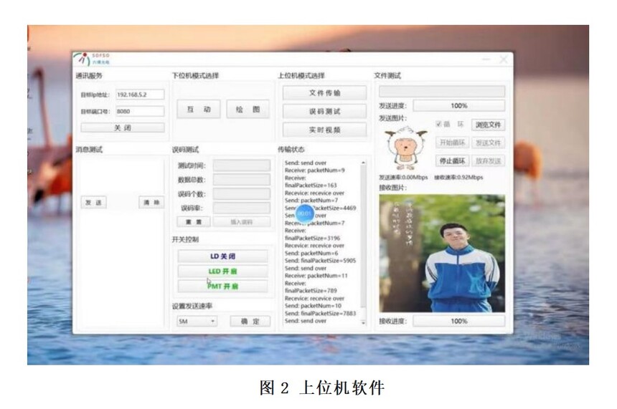Toggle the LD 关闭 switch button
This screenshot has height=409, width=617.
[222, 256]
